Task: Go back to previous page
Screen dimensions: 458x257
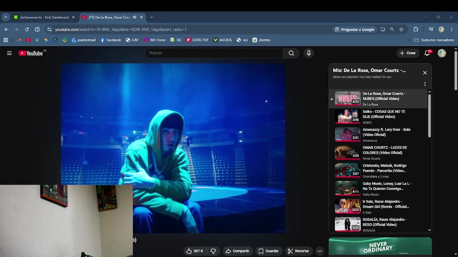Action: [x=6, y=29]
